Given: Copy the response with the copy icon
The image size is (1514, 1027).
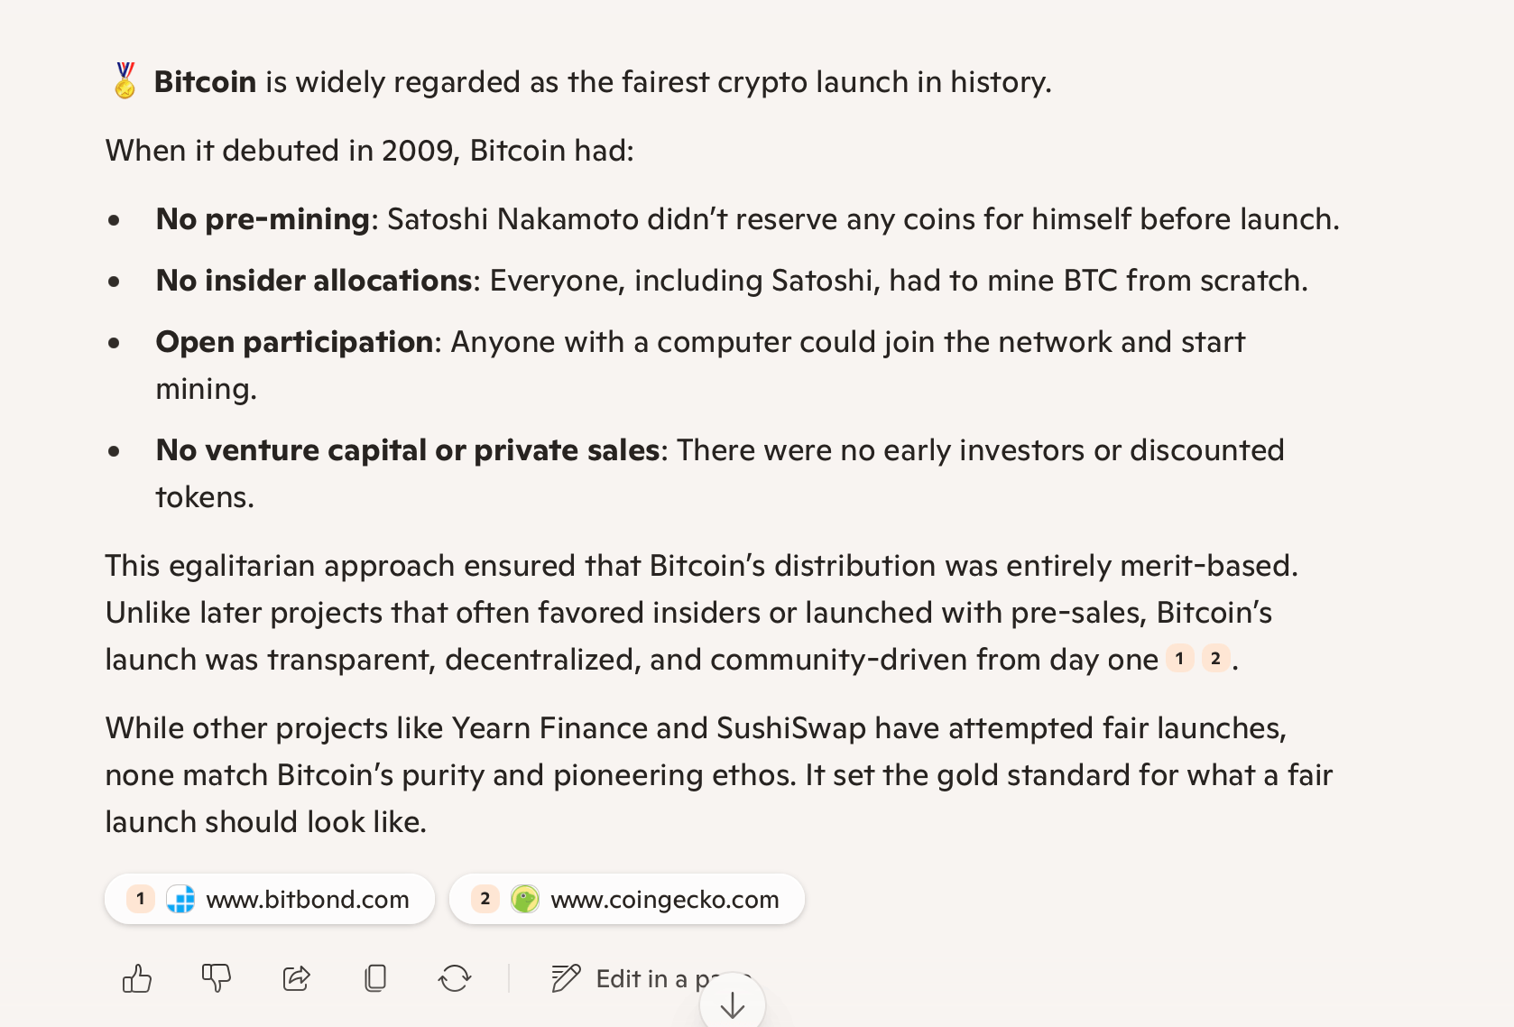Looking at the screenshot, I should tap(376, 977).
